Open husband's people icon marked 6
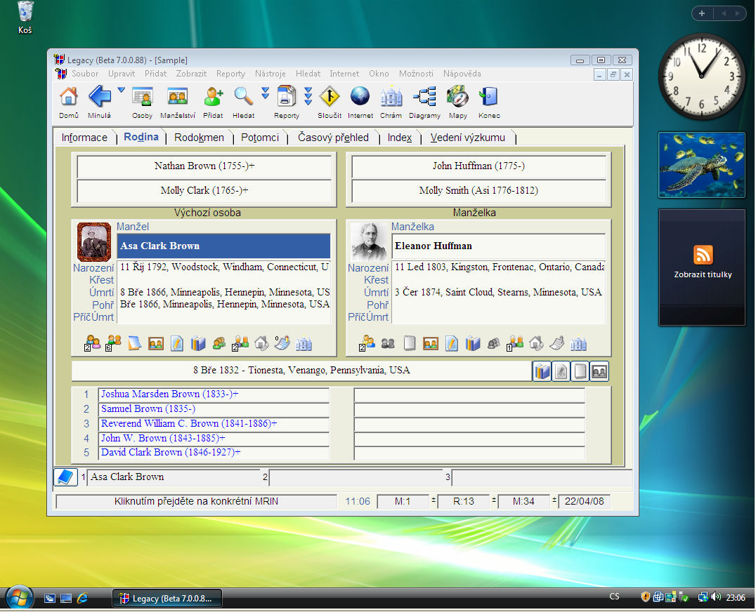The image size is (756, 612). tap(113, 342)
